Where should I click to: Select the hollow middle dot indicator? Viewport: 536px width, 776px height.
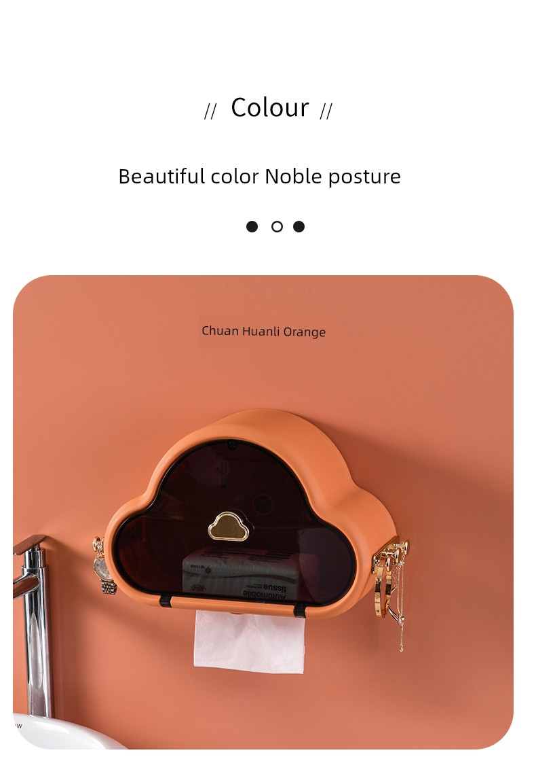[x=277, y=227]
